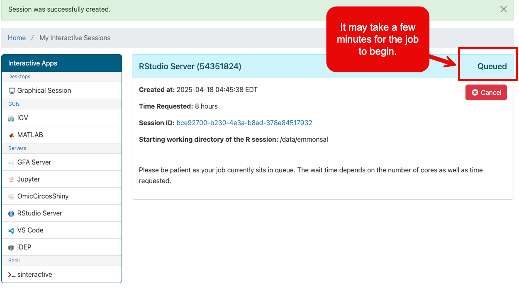519x288 pixels.
Task: Click the RStudio Server (54351824) session title
Action: click(x=190, y=66)
